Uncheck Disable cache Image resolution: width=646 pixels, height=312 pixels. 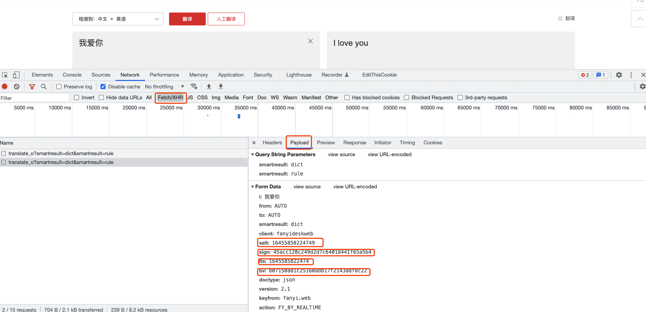(x=103, y=87)
